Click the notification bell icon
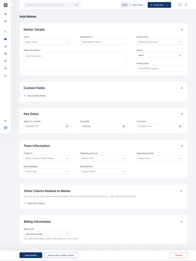The width and height of the screenshot is (196, 261). [186, 5]
